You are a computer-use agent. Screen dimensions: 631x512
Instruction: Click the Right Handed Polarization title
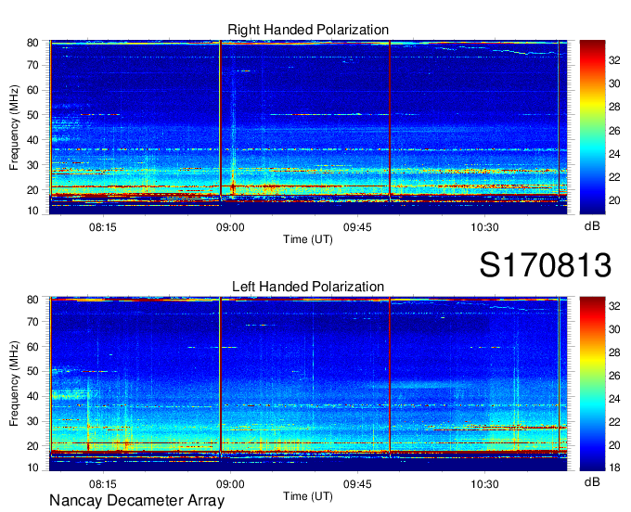[308, 30]
